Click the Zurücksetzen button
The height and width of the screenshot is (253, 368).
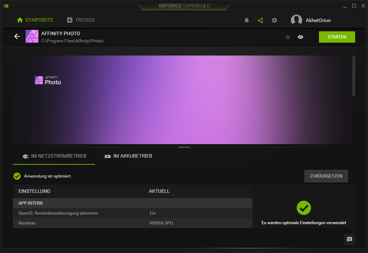tap(326, 176)
